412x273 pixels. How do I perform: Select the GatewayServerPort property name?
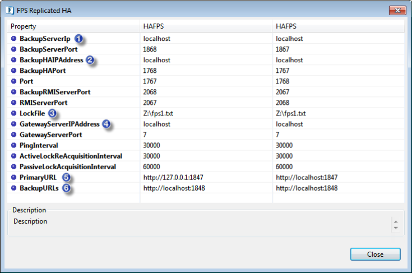50,135
